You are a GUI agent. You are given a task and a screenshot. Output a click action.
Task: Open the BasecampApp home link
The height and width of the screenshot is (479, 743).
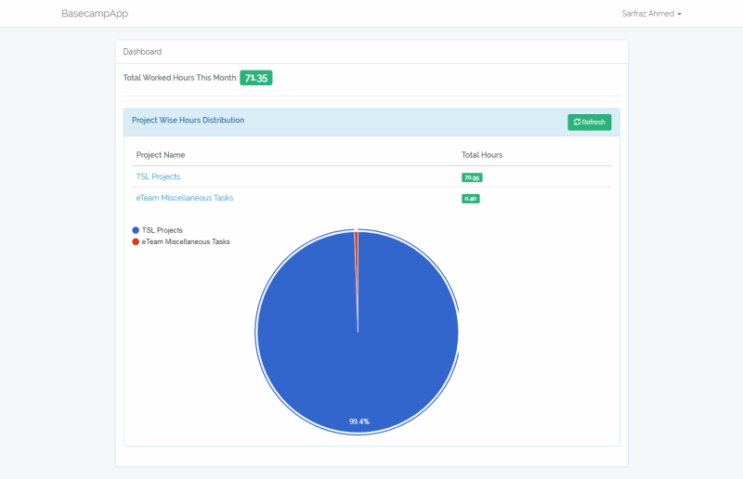(x=95, y=13)
